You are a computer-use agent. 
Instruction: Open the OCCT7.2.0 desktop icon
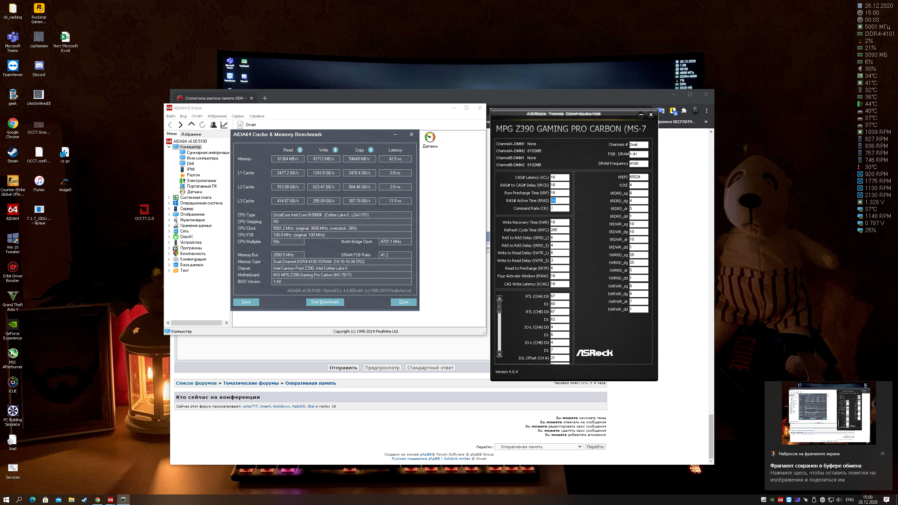click(x=144, y=212)
